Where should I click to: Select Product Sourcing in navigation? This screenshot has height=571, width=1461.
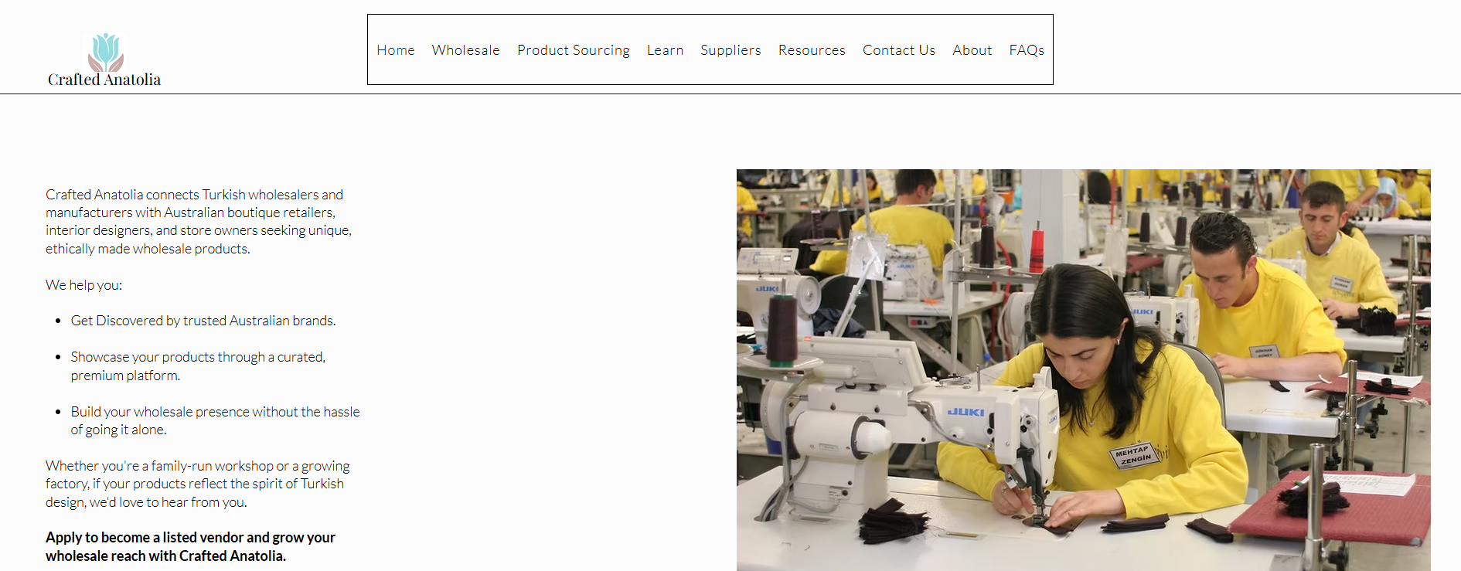573,50
